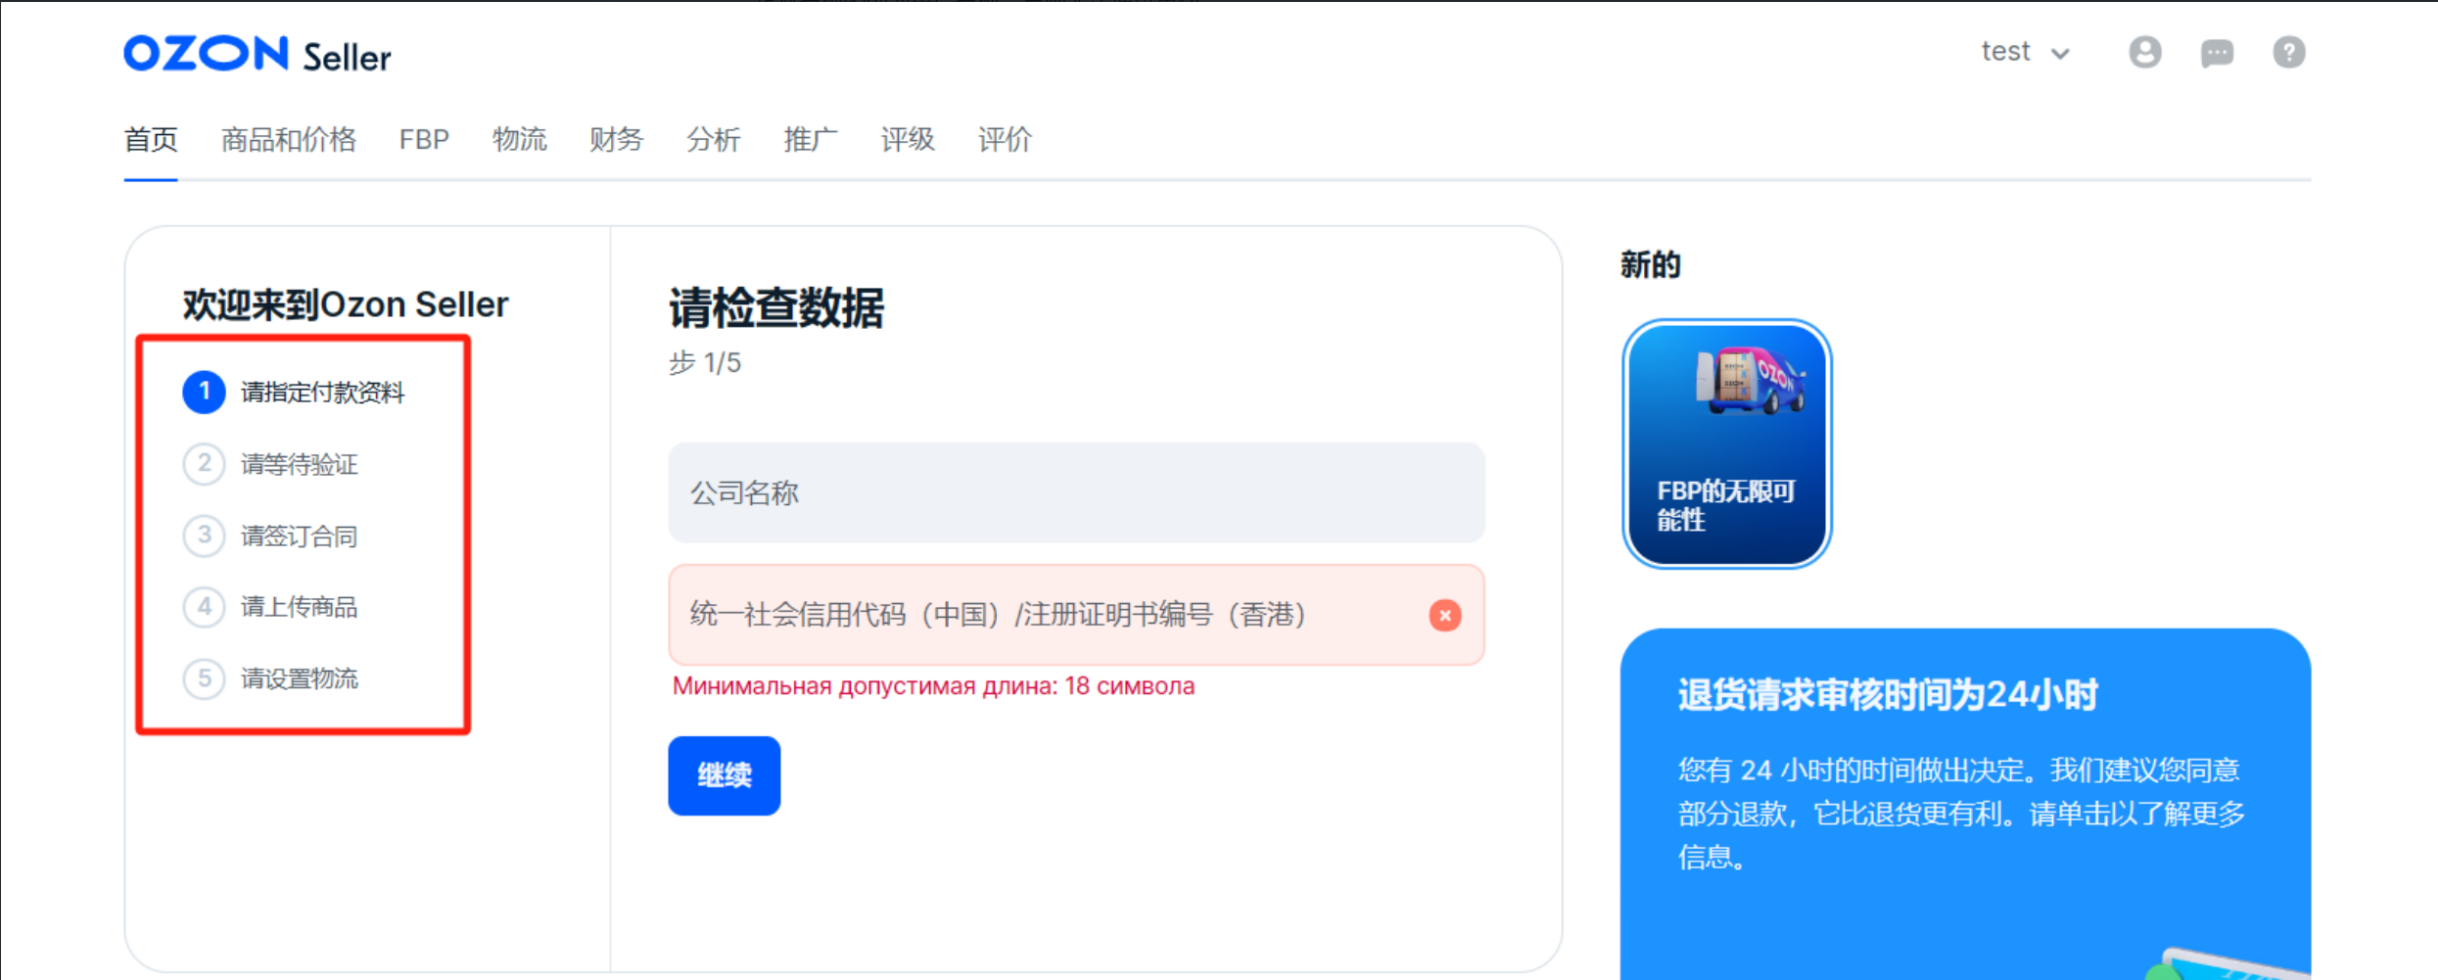Viewport: 2438px width, 980px height.
Task: Expand the test account dropdown
Action: click(2025, 52)
